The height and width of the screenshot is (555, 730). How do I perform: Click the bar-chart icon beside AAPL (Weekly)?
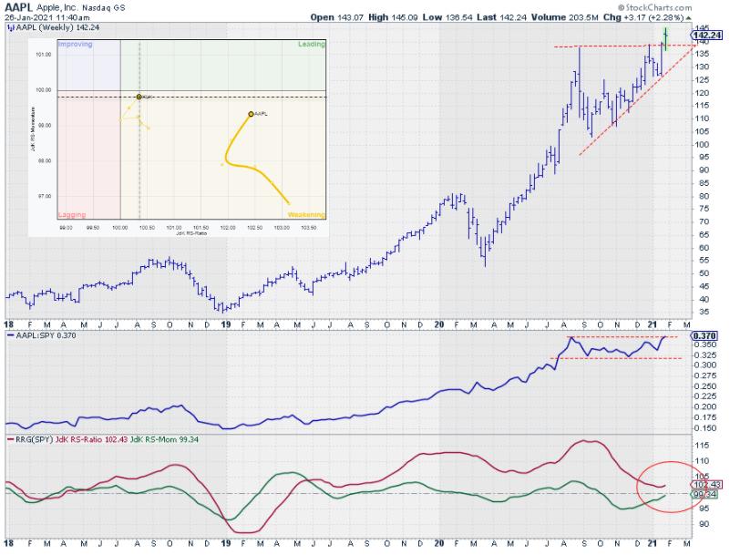tap(8, 27)
